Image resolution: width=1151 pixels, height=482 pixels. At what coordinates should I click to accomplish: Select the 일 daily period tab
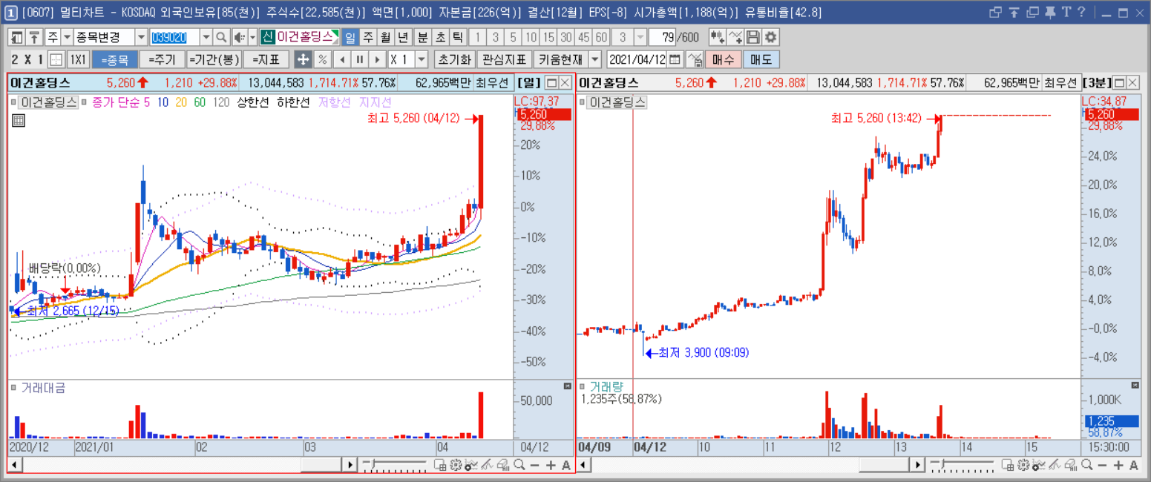coord(350,37)
